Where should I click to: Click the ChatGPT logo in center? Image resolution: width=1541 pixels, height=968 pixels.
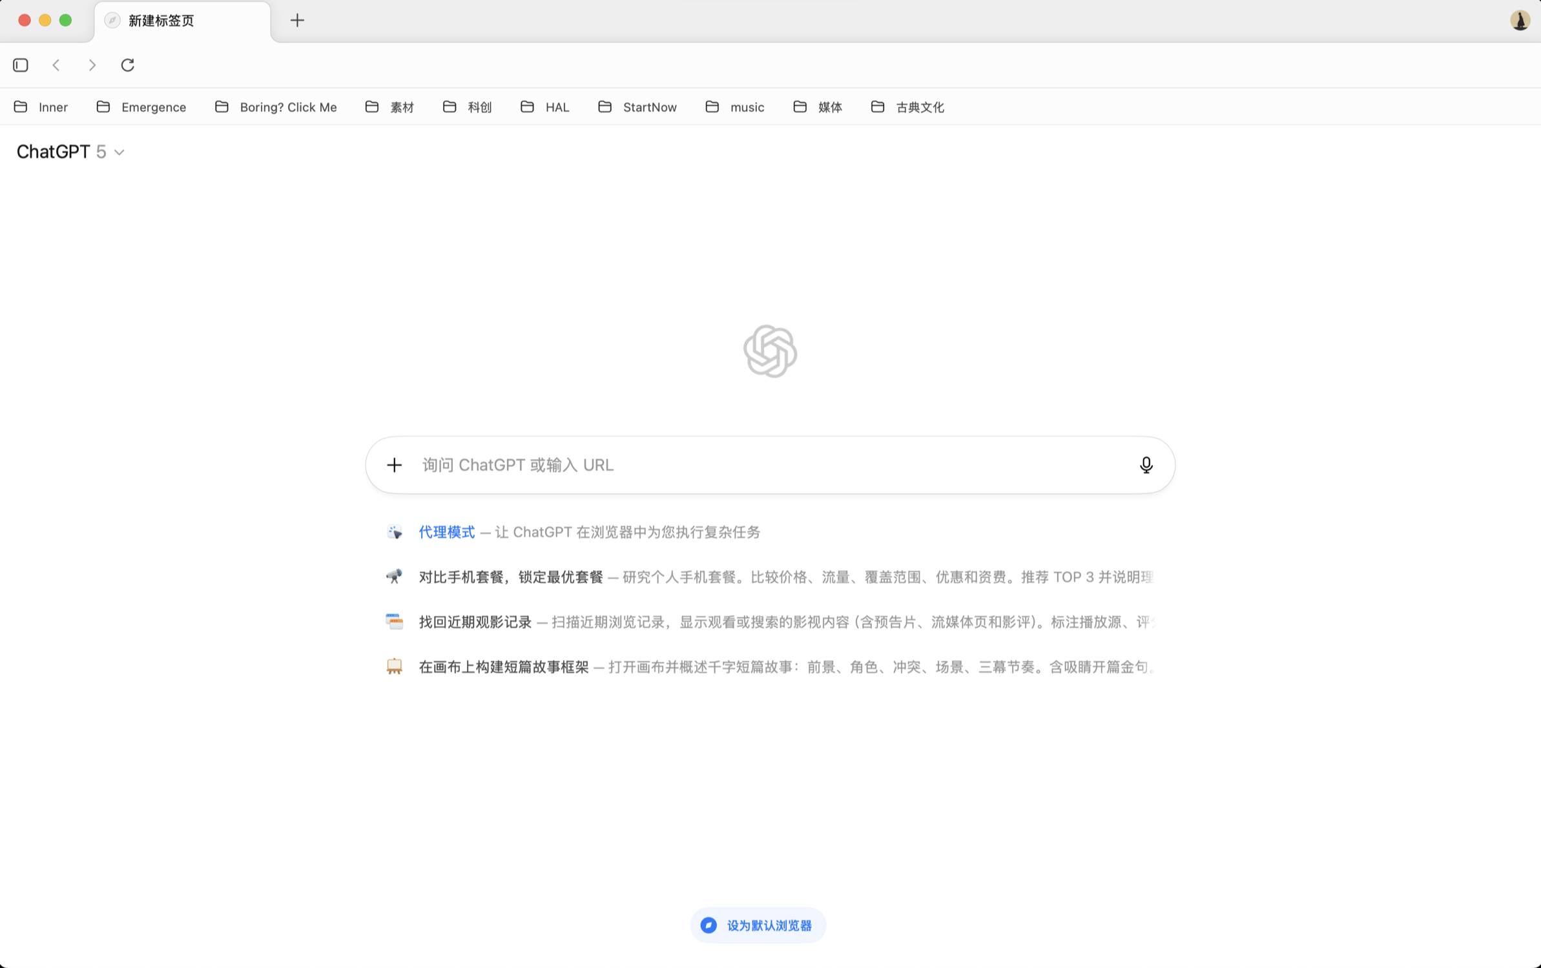pyautogui.click(x=770, y=351)
